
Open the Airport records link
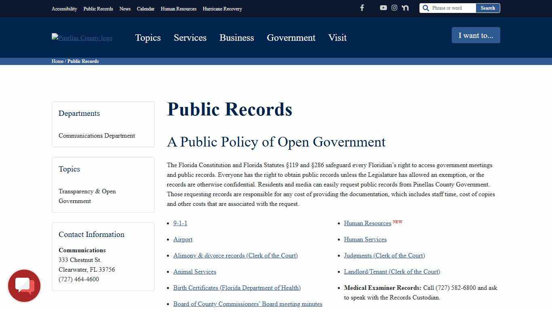click(183, 239)
